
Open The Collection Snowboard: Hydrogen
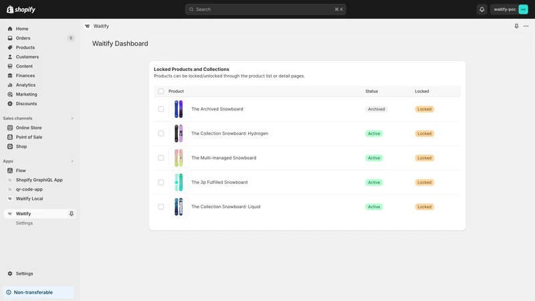point(229,133)
